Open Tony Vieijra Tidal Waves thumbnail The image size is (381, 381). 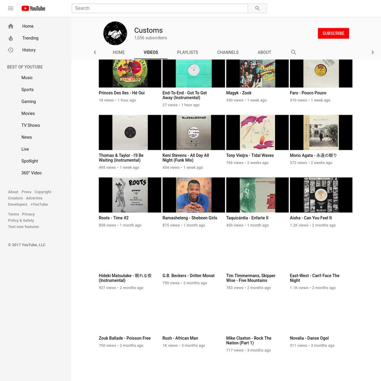pos(257,133)
